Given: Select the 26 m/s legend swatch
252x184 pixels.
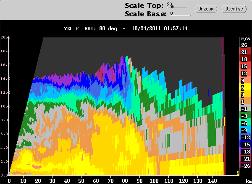Looking at the screenshot, I should coord(244,45).
